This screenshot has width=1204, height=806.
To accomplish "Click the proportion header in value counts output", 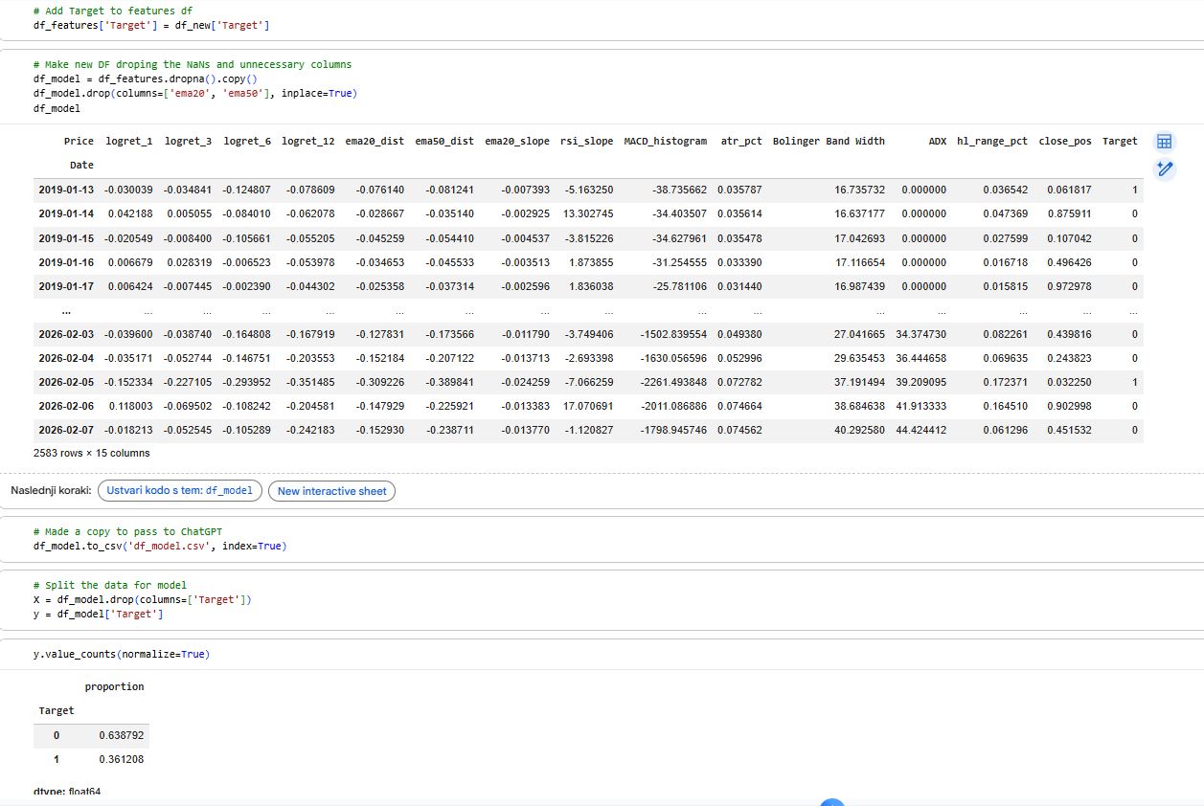I will tap(114, 686).
